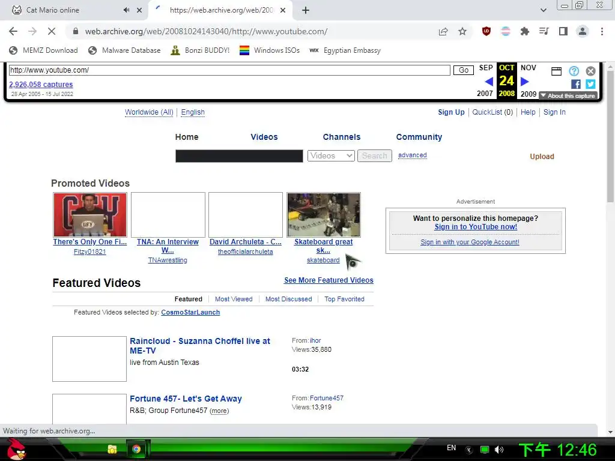Select the SEP 2007 capture month
615x461 pixels.
485,81
